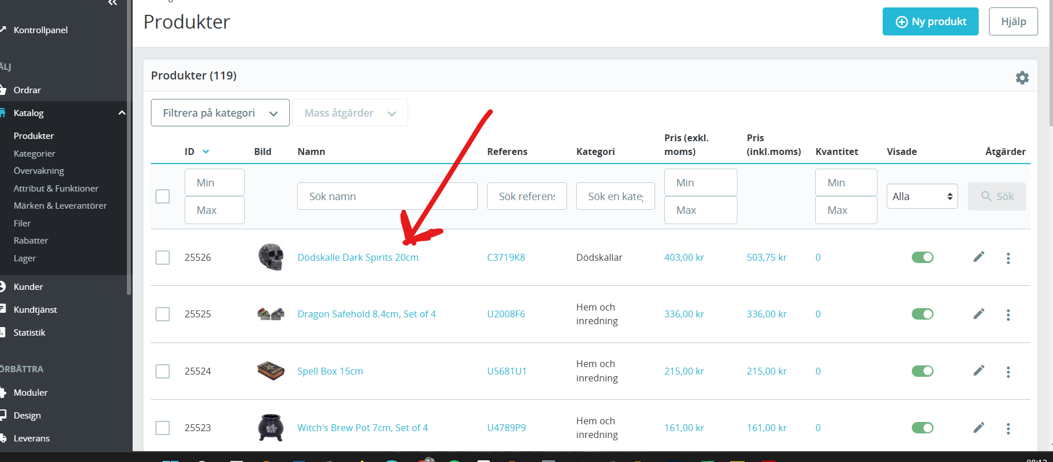
Task: Open the Alla visibility filter dropdown
Action: [x=922, y=196]
